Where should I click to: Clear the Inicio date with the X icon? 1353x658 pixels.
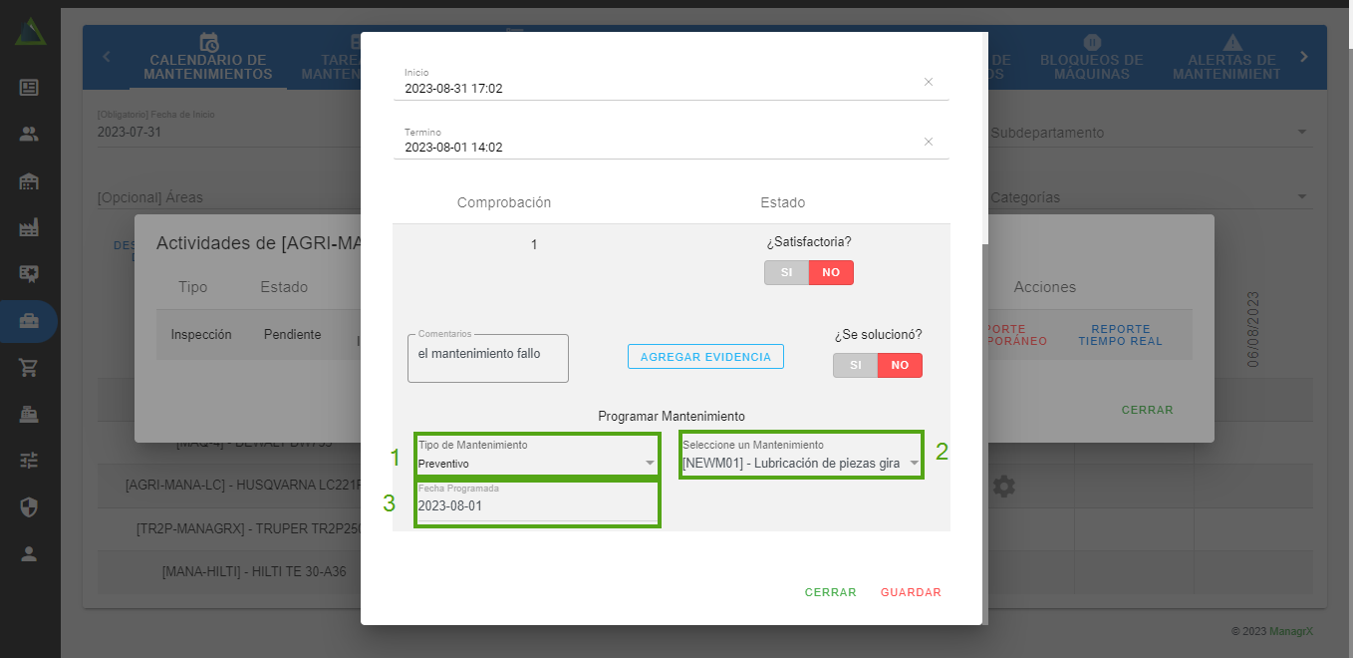[928, 82]
